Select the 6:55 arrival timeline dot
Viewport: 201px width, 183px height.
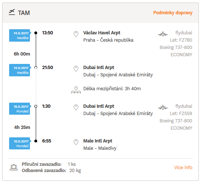(36, 141)
